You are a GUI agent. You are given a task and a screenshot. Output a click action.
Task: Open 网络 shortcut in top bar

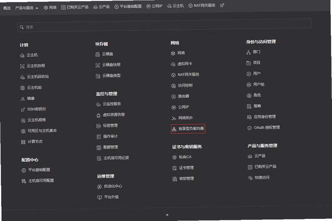(50, 7)
